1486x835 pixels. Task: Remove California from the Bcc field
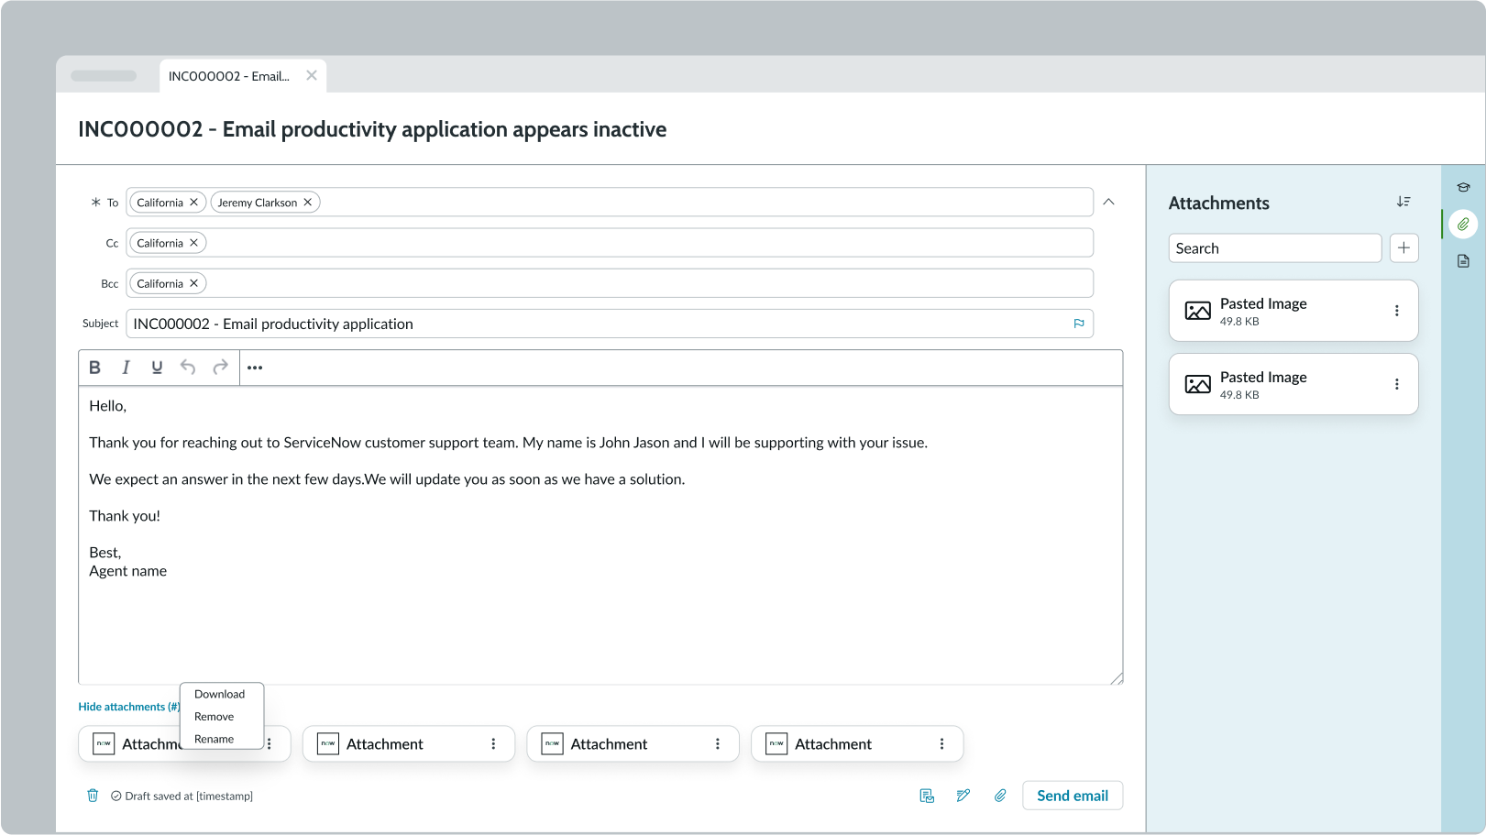(x=193, y=283)
